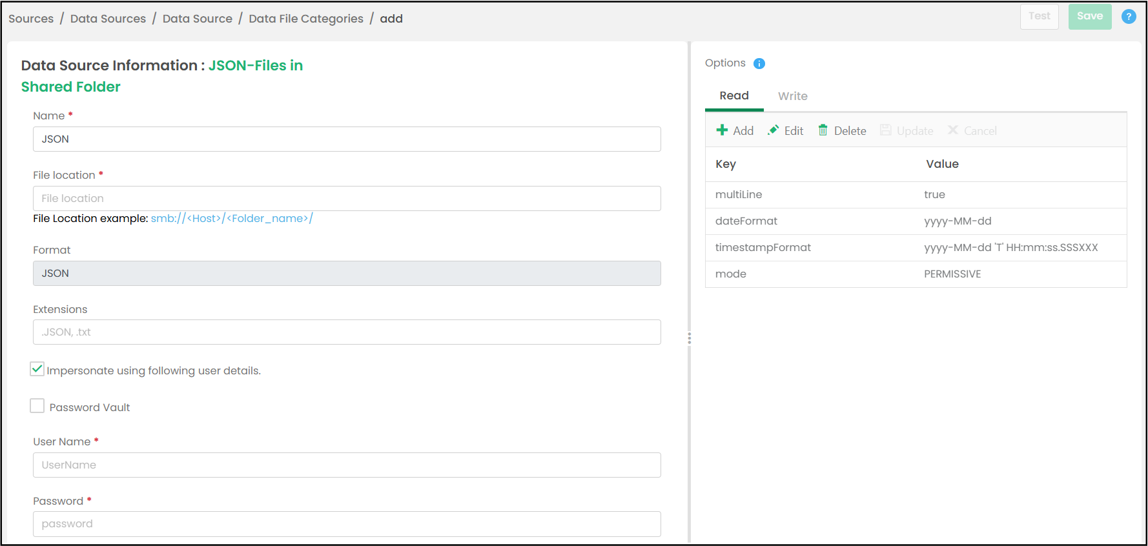Click the Delete trash icon
This screenshot has height=546, width=1148.
pos(823,130)
